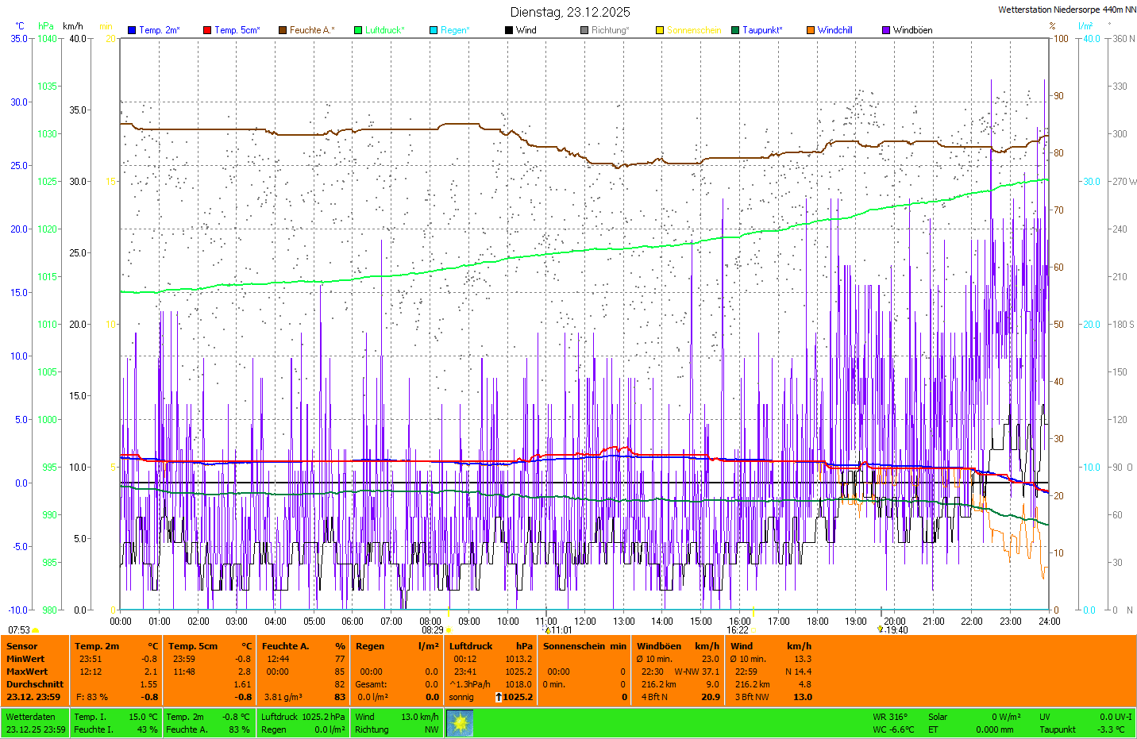Click the Wetterstation Niedersorpe station label
The height and width of the screenshot is (739, 1137).
click(1066, 10)
